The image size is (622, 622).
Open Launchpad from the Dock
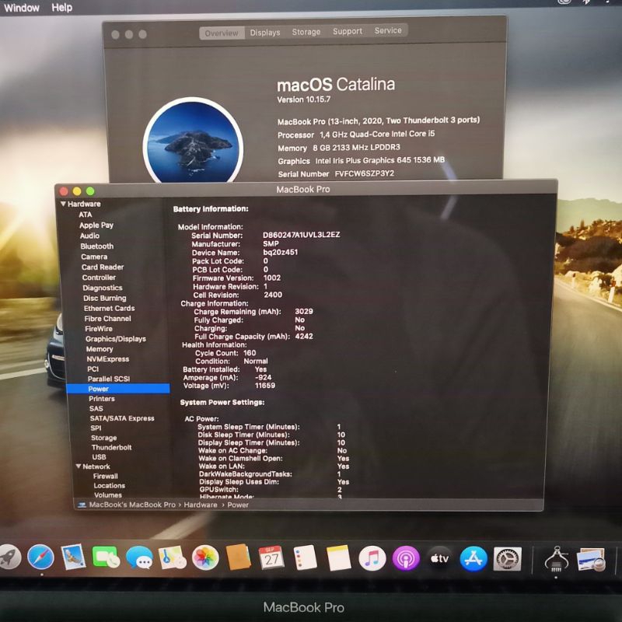(9, 557)
